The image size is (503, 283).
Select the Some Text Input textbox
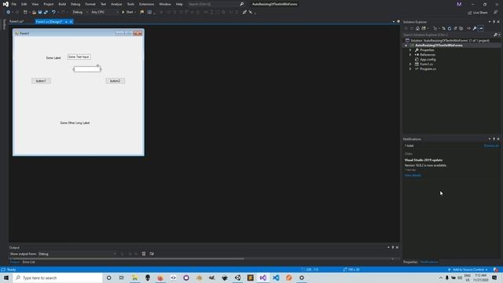point(79,57)
